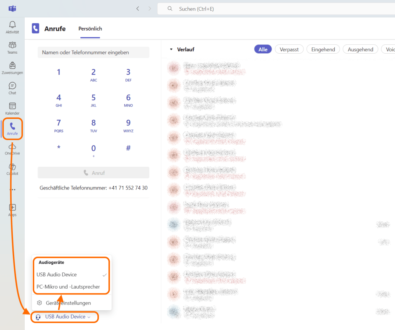The image size is (395, 330).
Task: Switch to the Persönlich tab
Action: click(x=90, y=29)
